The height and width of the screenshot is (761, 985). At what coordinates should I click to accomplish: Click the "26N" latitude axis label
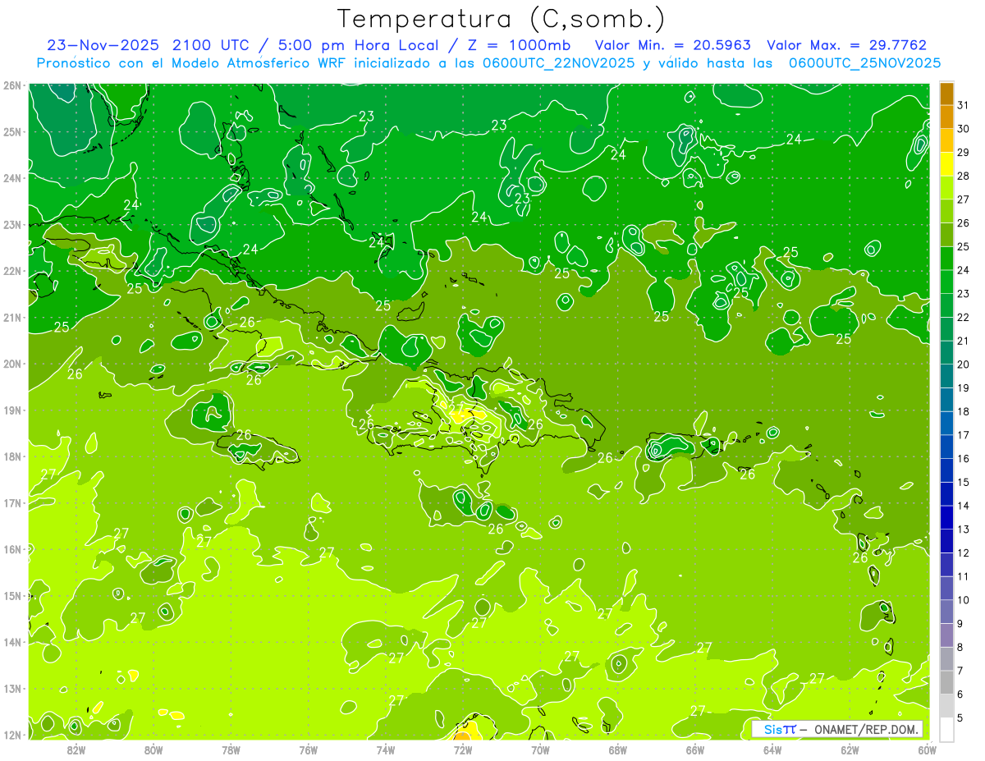coord(13,85)
